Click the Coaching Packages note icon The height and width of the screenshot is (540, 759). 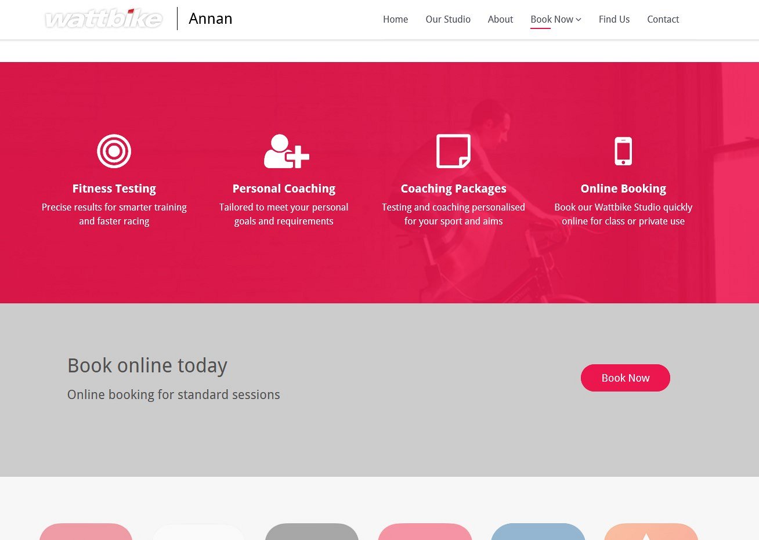click(x=453, y=151)
